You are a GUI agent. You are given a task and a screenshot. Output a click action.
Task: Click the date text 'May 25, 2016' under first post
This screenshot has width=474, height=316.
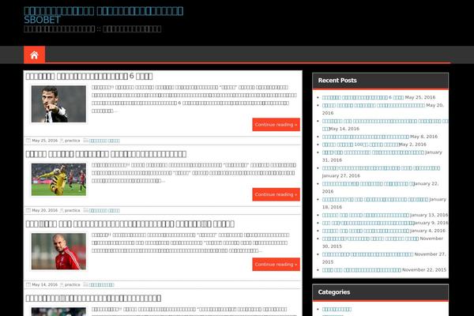[45, 141]
